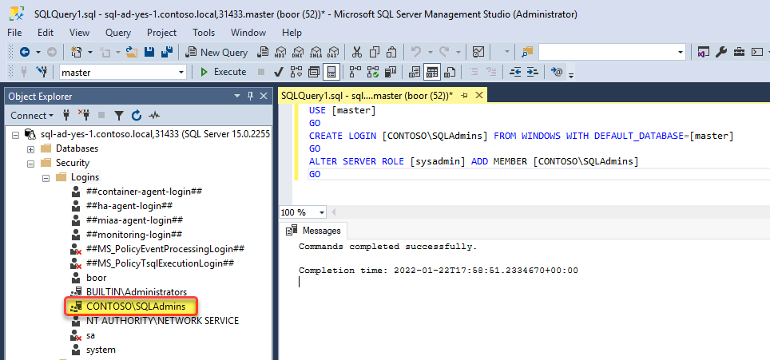Open the Query menu
The image size is (770, 360).
click(x=118, y=33)
